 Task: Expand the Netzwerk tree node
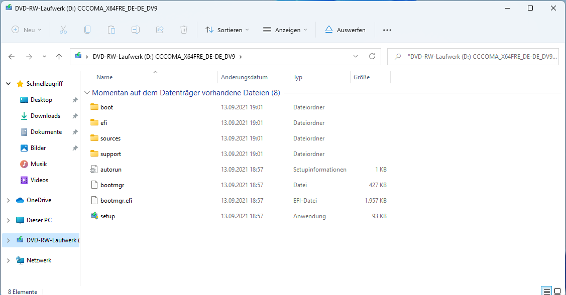pos(9,260)
